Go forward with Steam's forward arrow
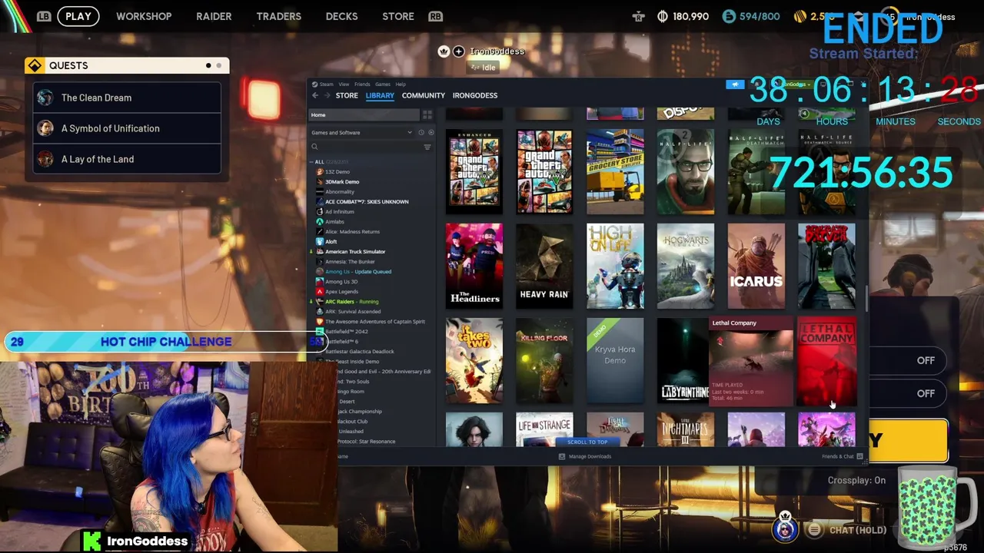 click(327, 95)
